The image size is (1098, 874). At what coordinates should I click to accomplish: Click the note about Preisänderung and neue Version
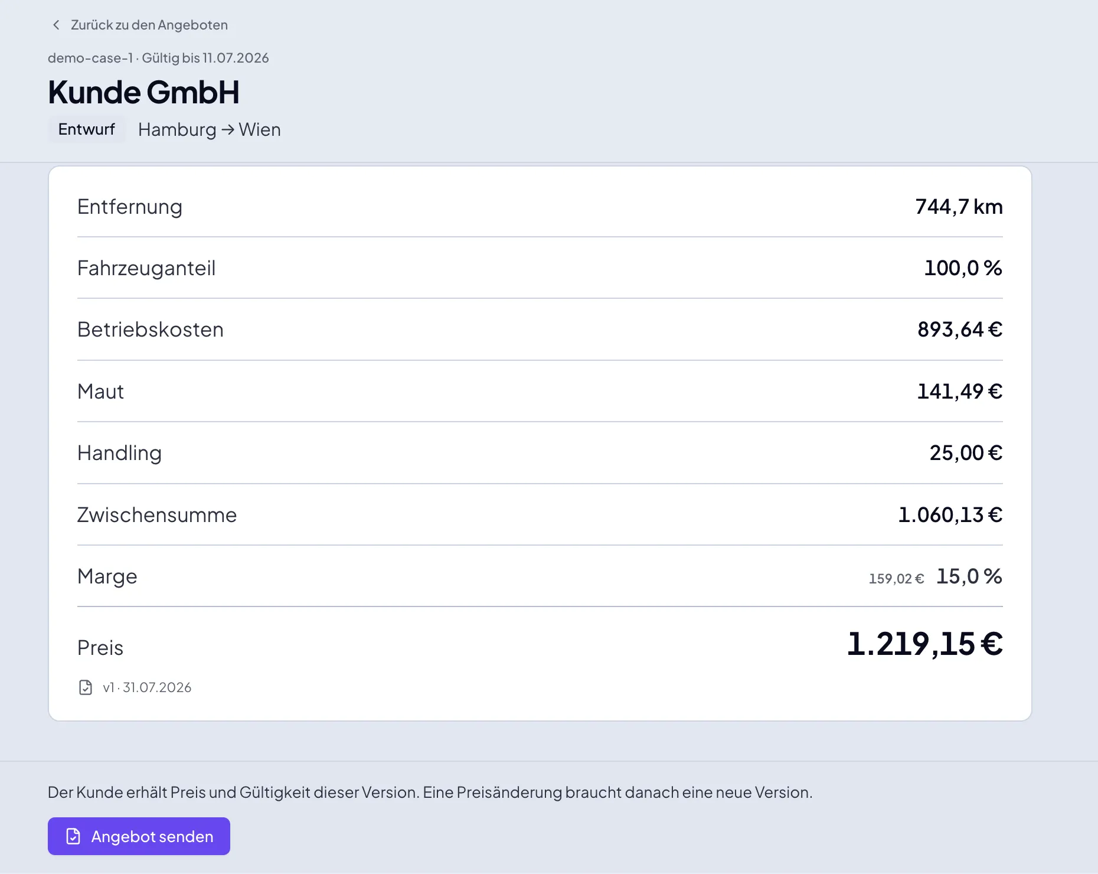[x=430, y=793]
